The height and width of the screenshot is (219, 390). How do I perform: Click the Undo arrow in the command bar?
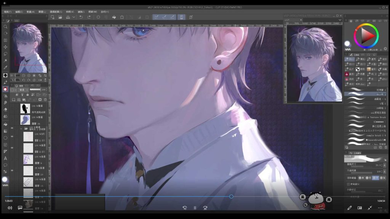click(x=81, y=17)
